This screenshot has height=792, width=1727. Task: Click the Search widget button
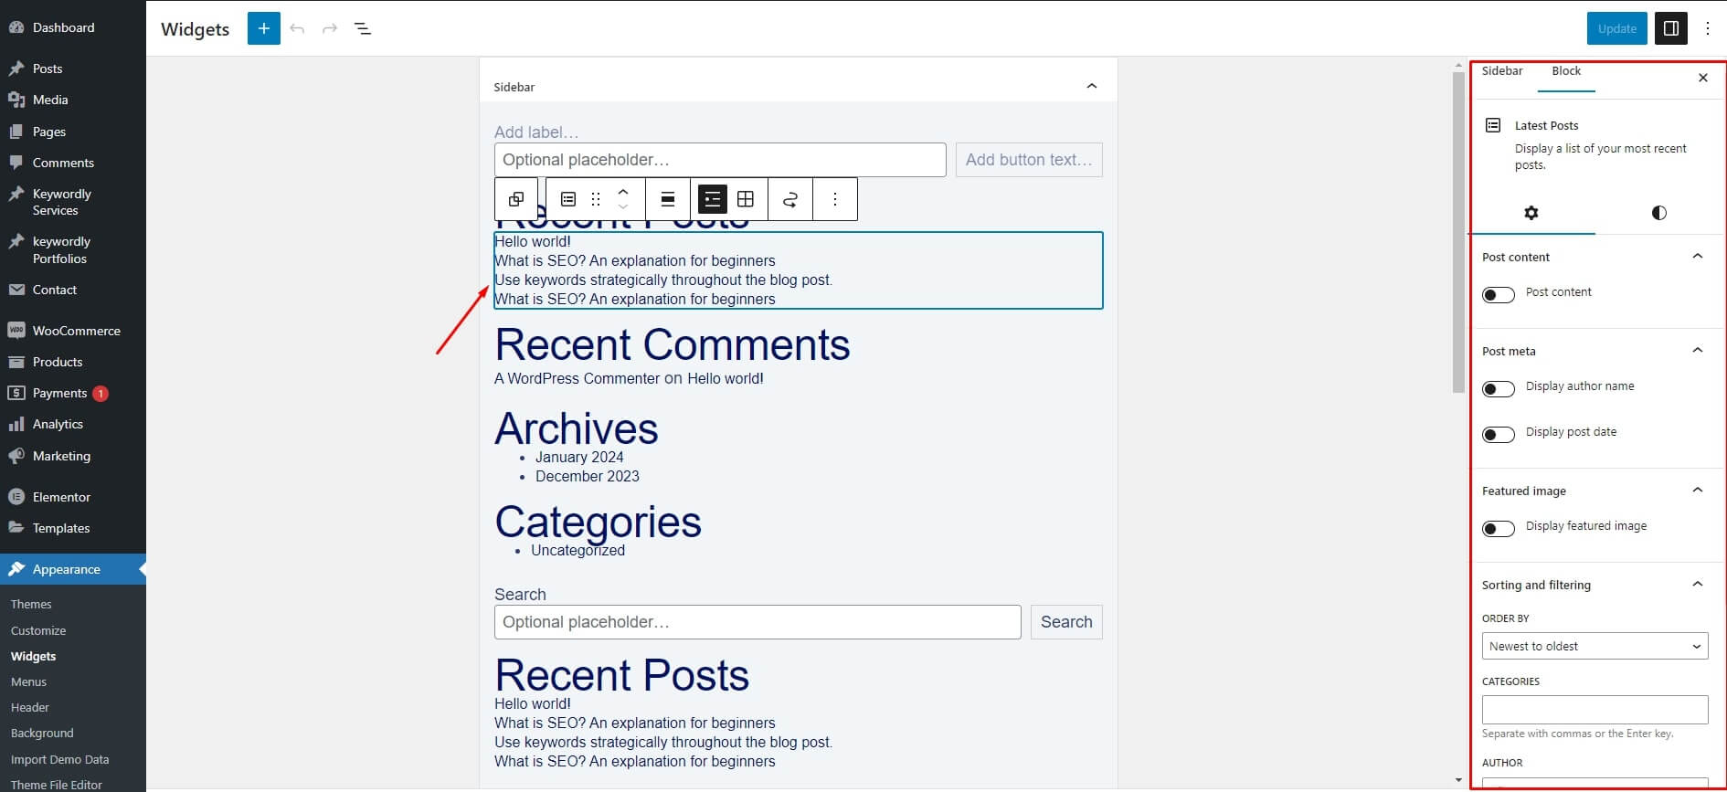pos(1065,622)
